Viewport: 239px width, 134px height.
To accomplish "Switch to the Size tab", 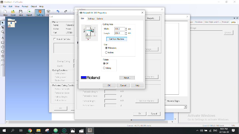I will click(82, 18).
